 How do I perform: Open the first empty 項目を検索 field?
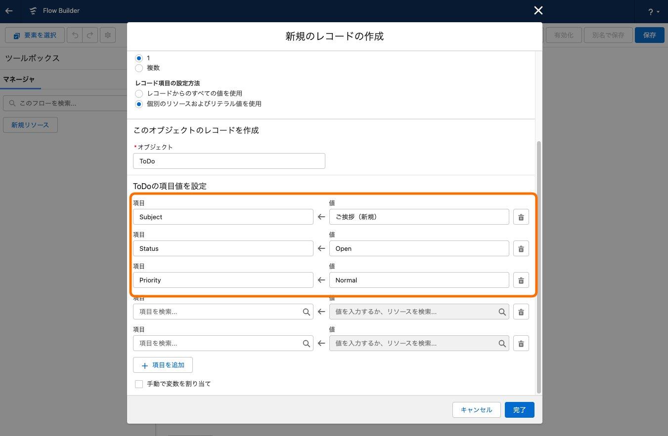coord(223,312)
